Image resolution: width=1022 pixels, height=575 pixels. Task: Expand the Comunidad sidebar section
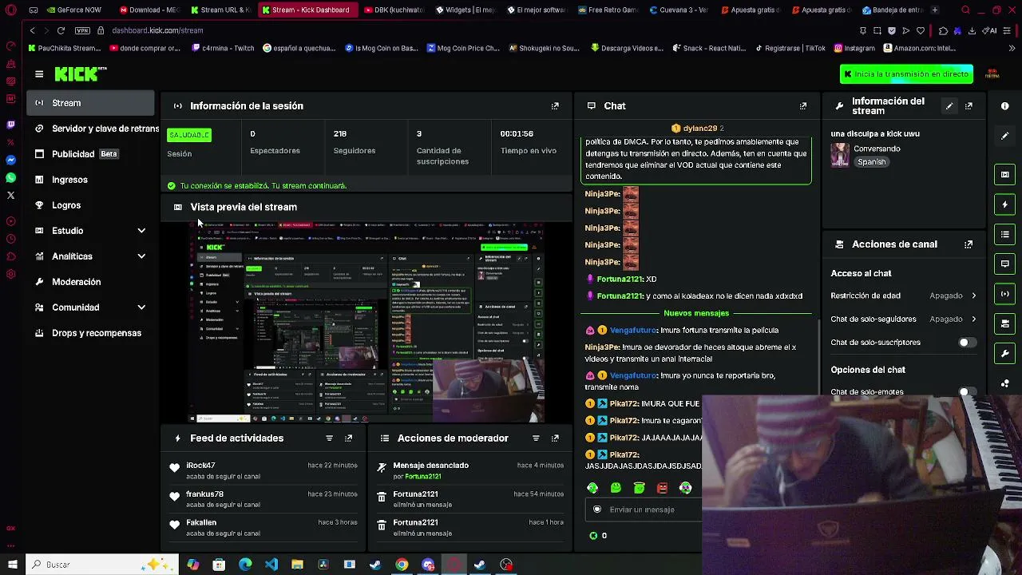(141, 307)
